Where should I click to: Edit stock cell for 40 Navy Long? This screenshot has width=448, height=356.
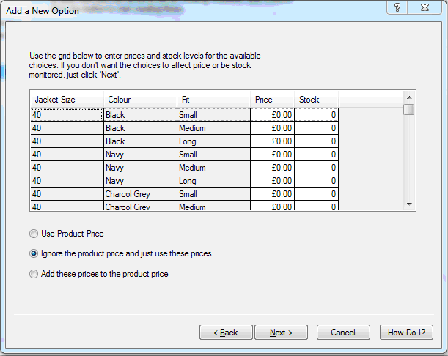(316, 181)
